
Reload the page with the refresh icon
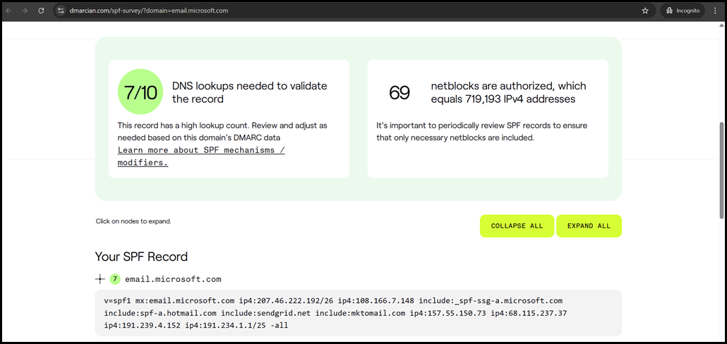(41, 11)
